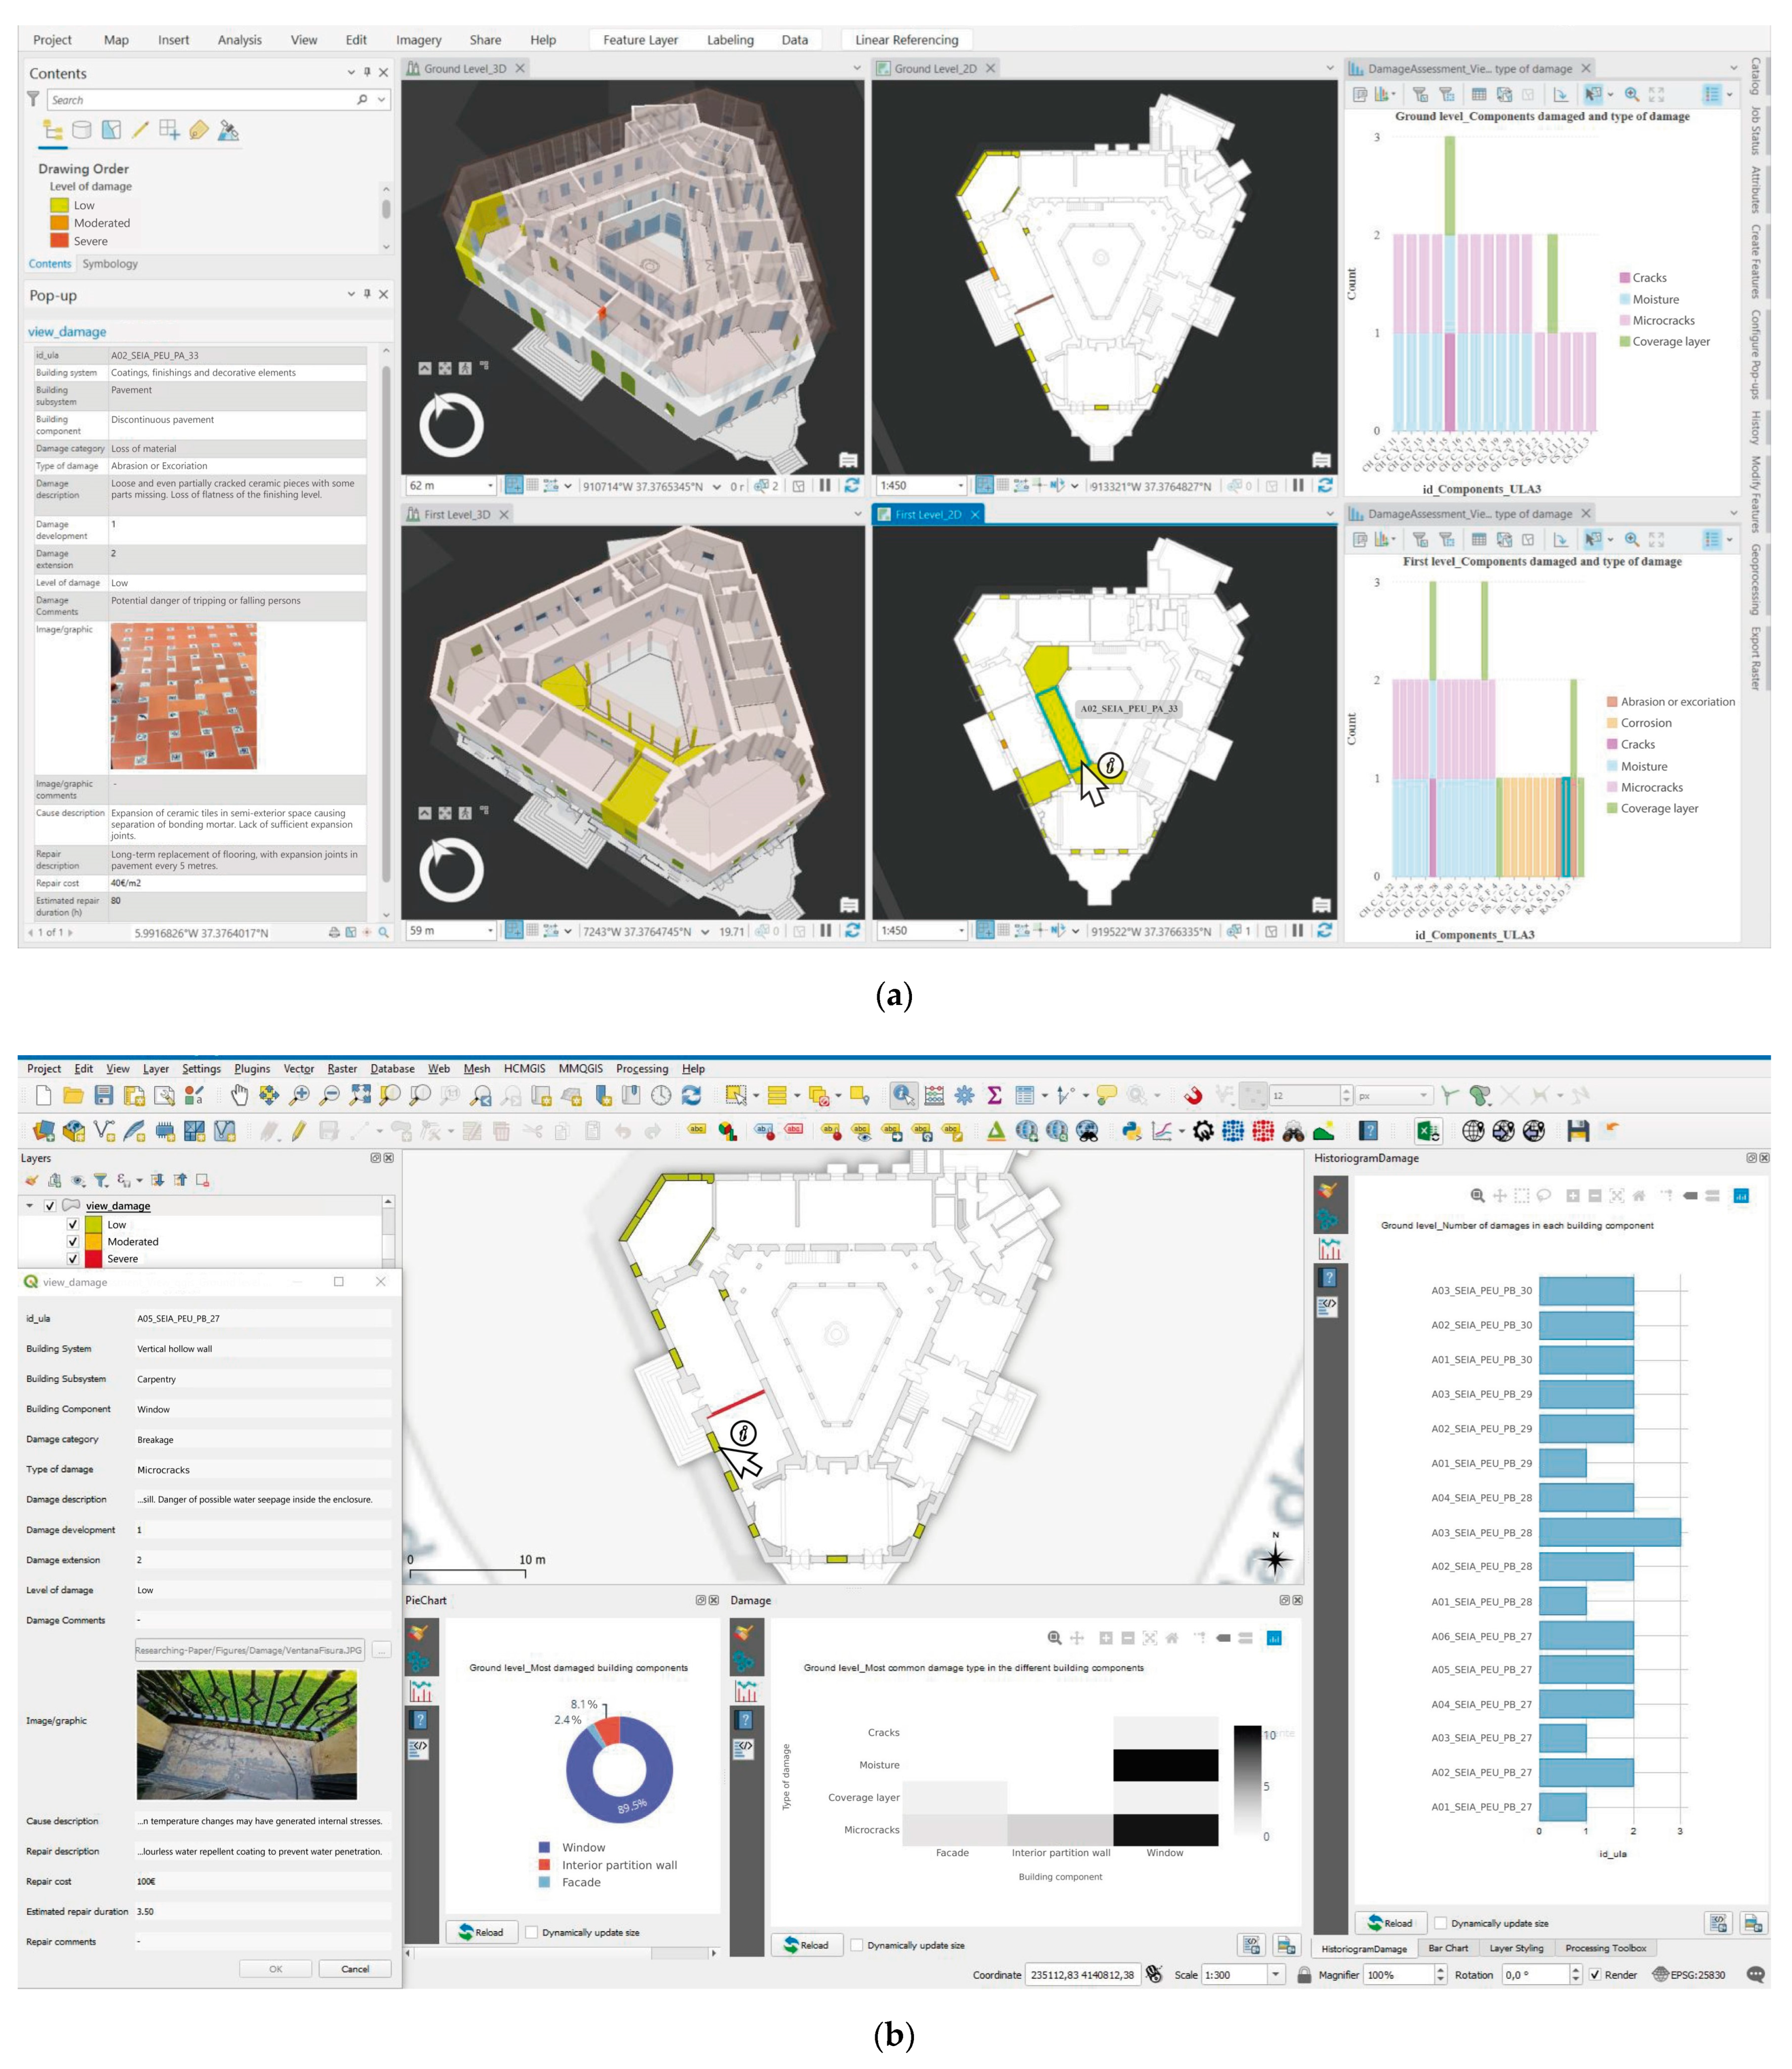1792x2069 pixels.
Task: Click the Cancel button in view_damage dialog
Action: pos(354,1968)
